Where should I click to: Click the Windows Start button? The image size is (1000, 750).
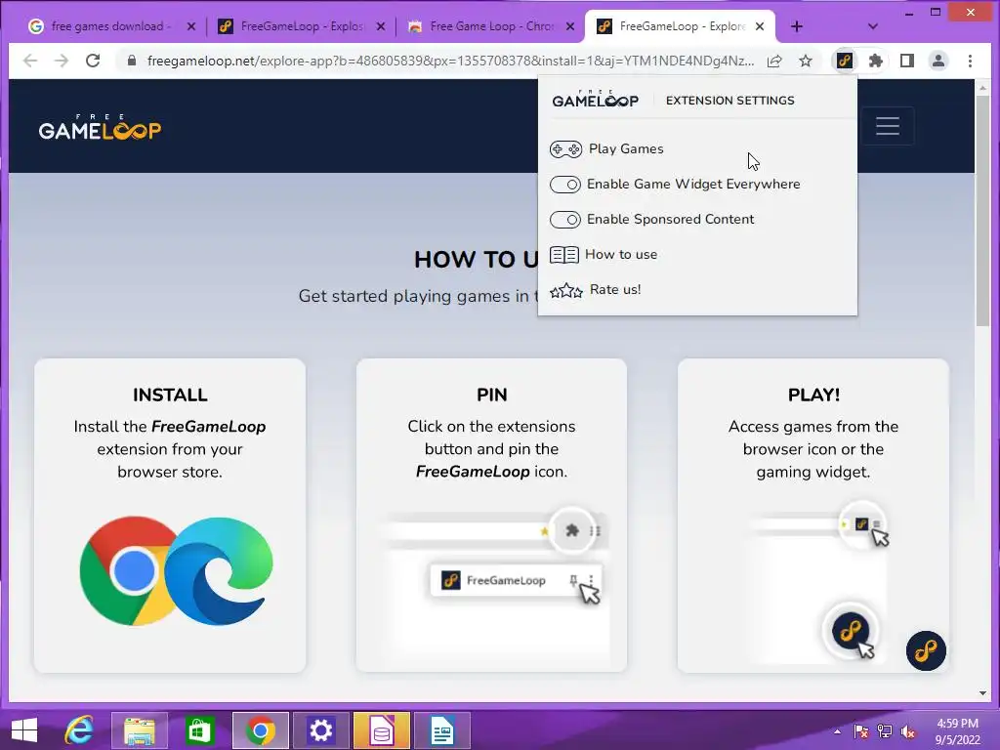point(24,730)
